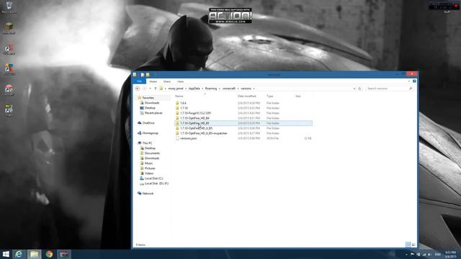Open the recent locations dropdown arrow
This screenshot has width=461, height=259.
tap(150, 88)
